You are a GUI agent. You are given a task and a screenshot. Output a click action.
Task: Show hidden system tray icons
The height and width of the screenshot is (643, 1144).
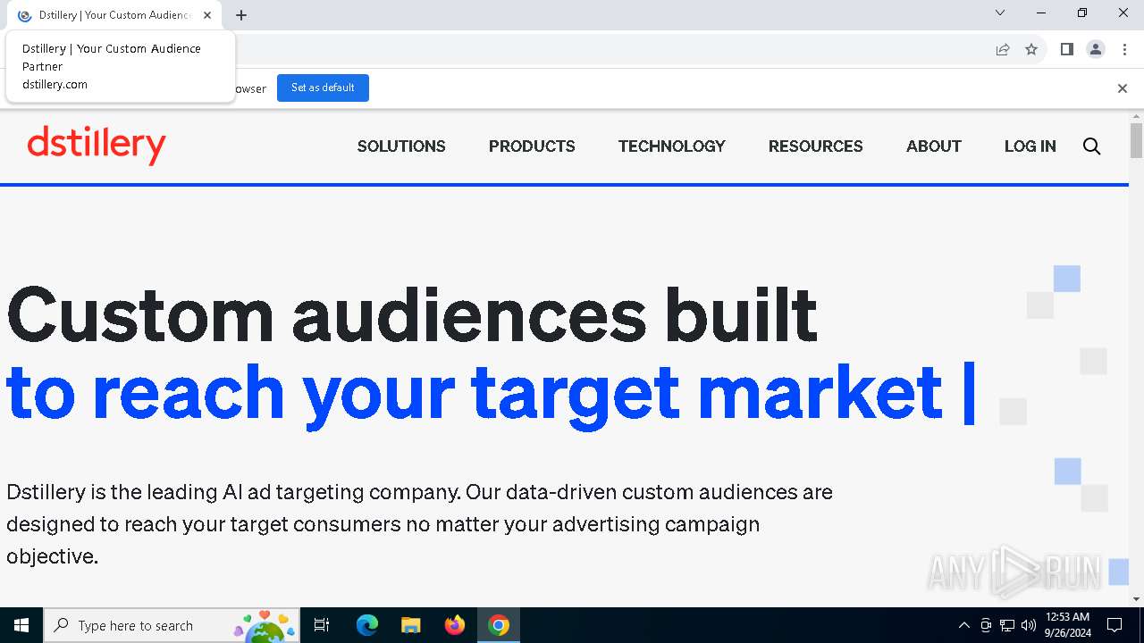[x=963, y=625]
